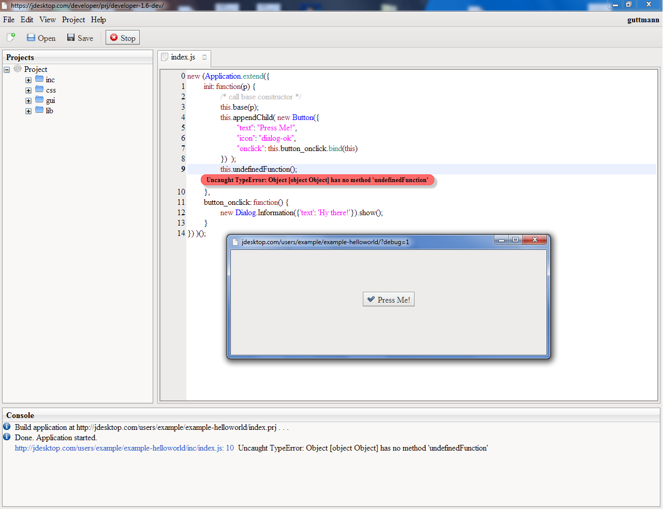Restore down the main browser window
The image size is (663, 509).
[629, 5]
